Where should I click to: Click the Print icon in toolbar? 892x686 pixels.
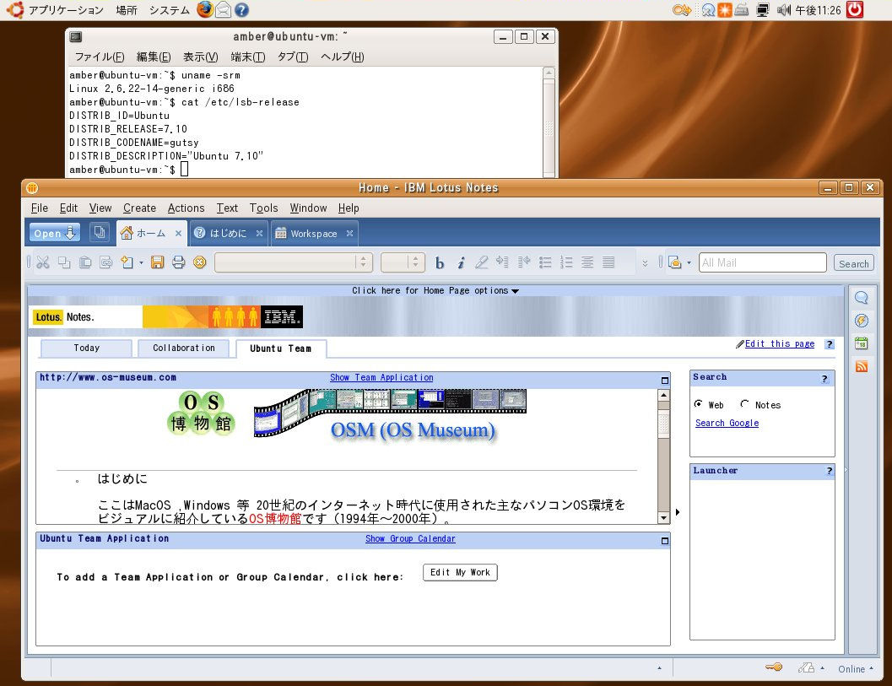pos(179,262)
